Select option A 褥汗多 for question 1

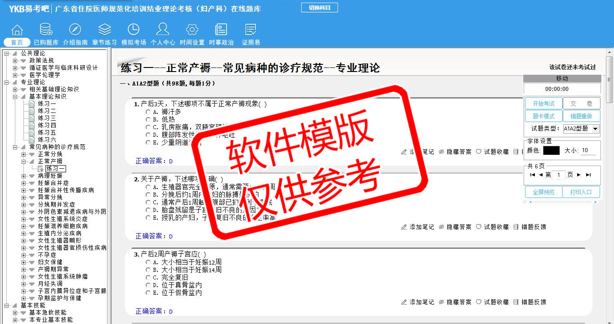148,112
